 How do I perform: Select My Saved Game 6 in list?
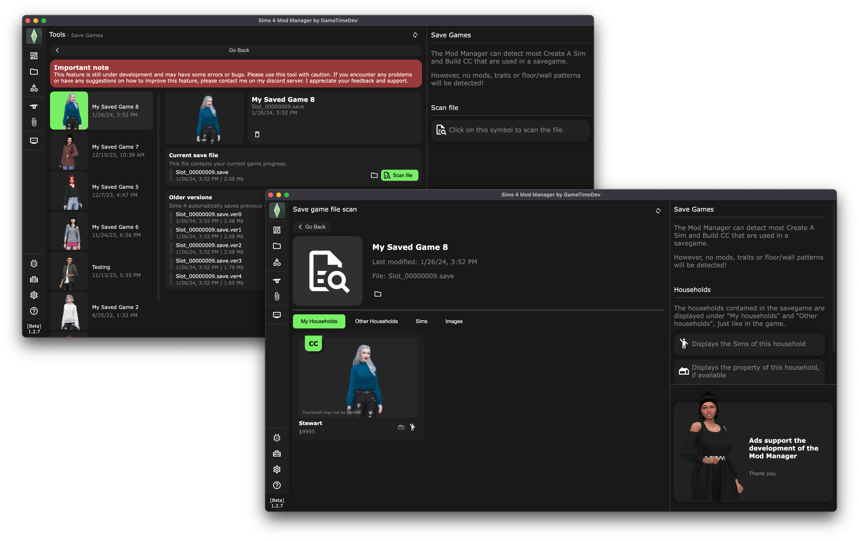[102, 231]
